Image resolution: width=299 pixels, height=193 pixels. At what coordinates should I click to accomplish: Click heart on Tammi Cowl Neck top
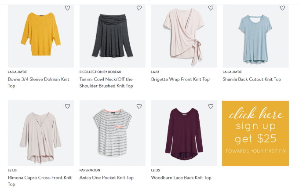point(139,8)
